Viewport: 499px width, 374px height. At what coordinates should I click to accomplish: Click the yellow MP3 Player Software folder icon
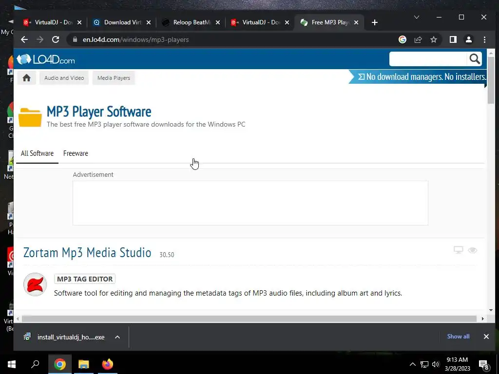pos(30,117)
